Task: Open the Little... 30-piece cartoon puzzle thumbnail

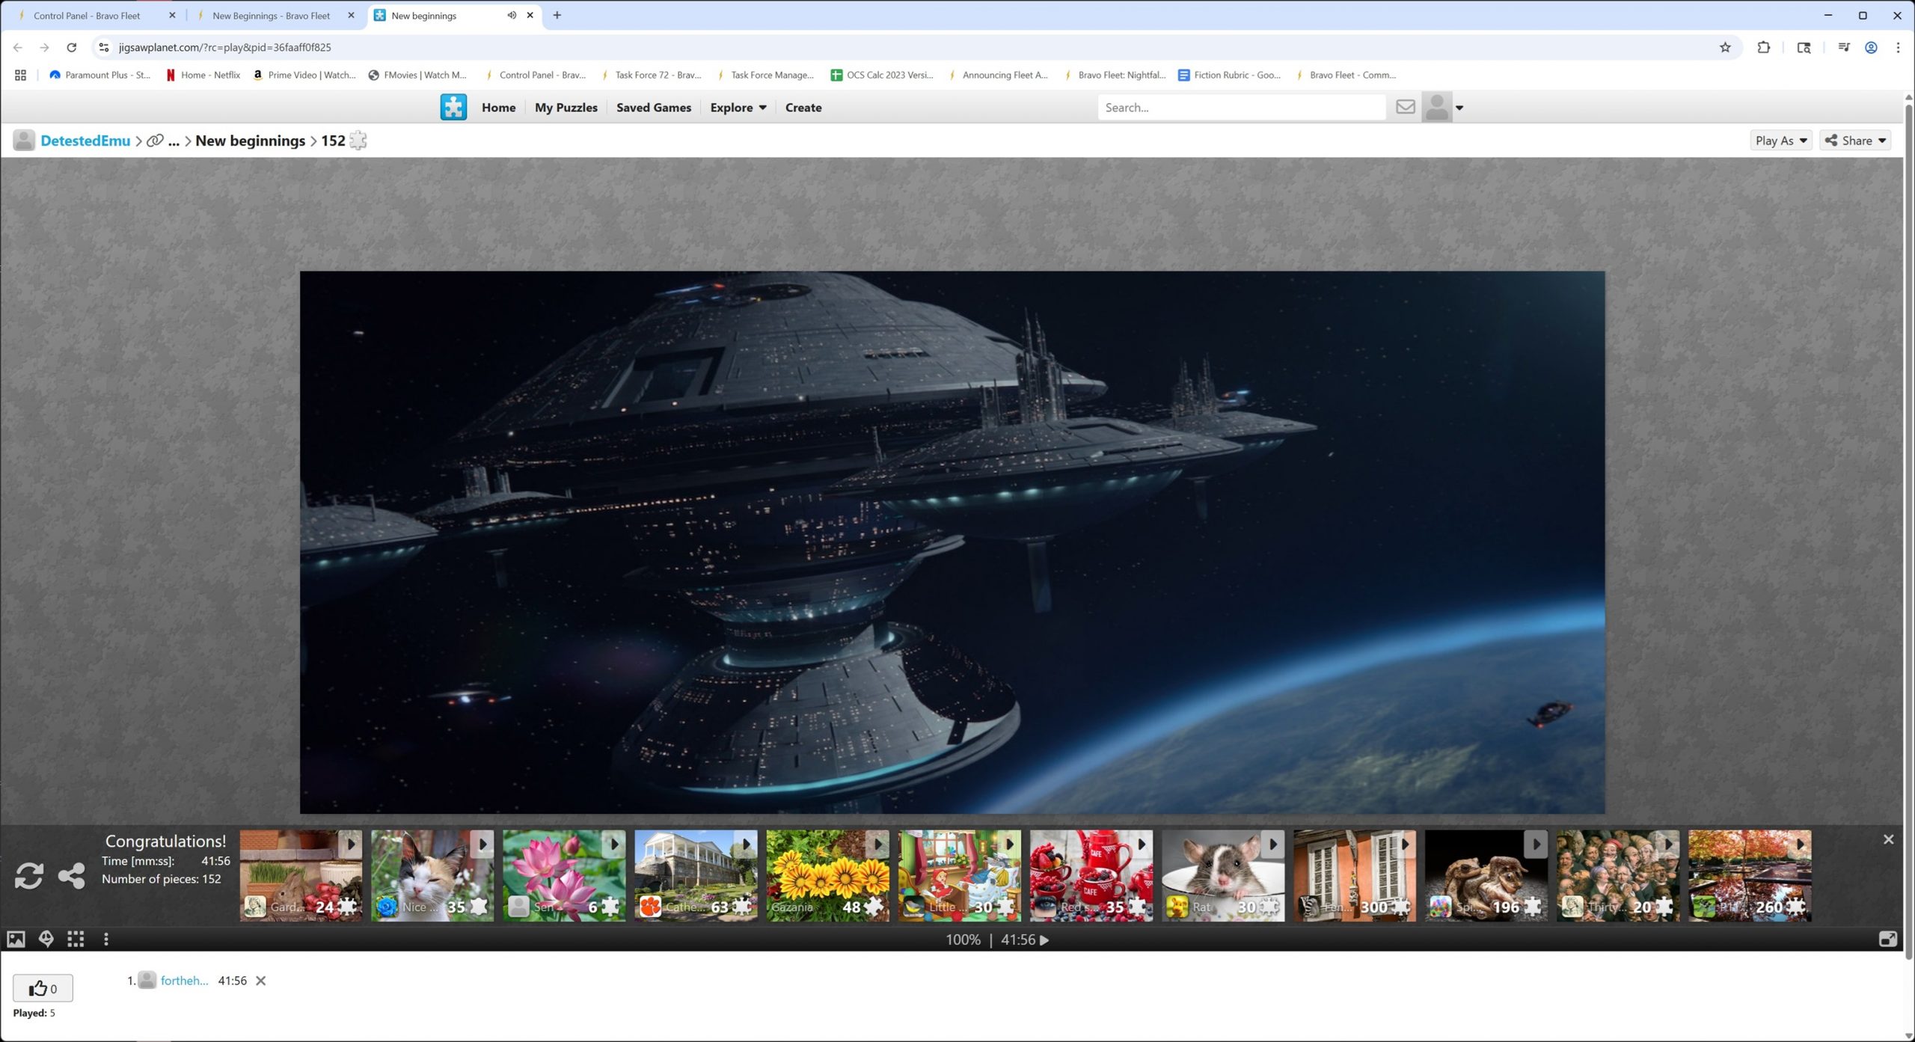Action: click(959, 875)
